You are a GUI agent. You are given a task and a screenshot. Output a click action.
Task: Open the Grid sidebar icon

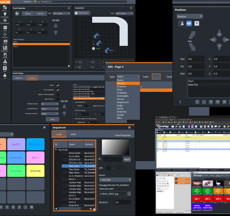click(5, 28)
